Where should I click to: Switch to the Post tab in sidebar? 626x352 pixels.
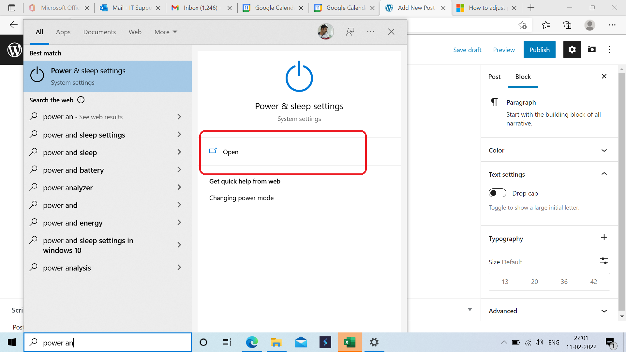494,77
